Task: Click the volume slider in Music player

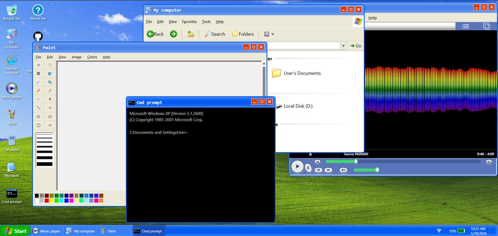Action: coord(366,170)
